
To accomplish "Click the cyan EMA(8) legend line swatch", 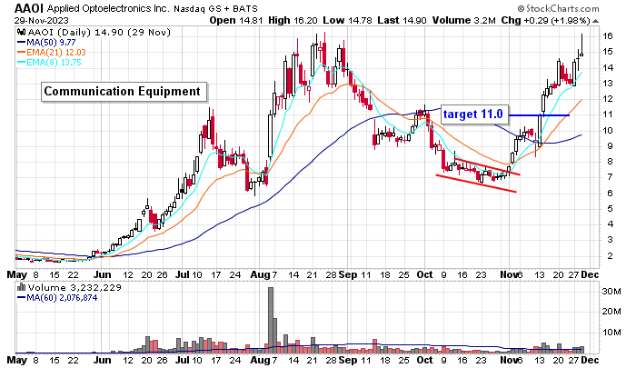I will point(22,63).
